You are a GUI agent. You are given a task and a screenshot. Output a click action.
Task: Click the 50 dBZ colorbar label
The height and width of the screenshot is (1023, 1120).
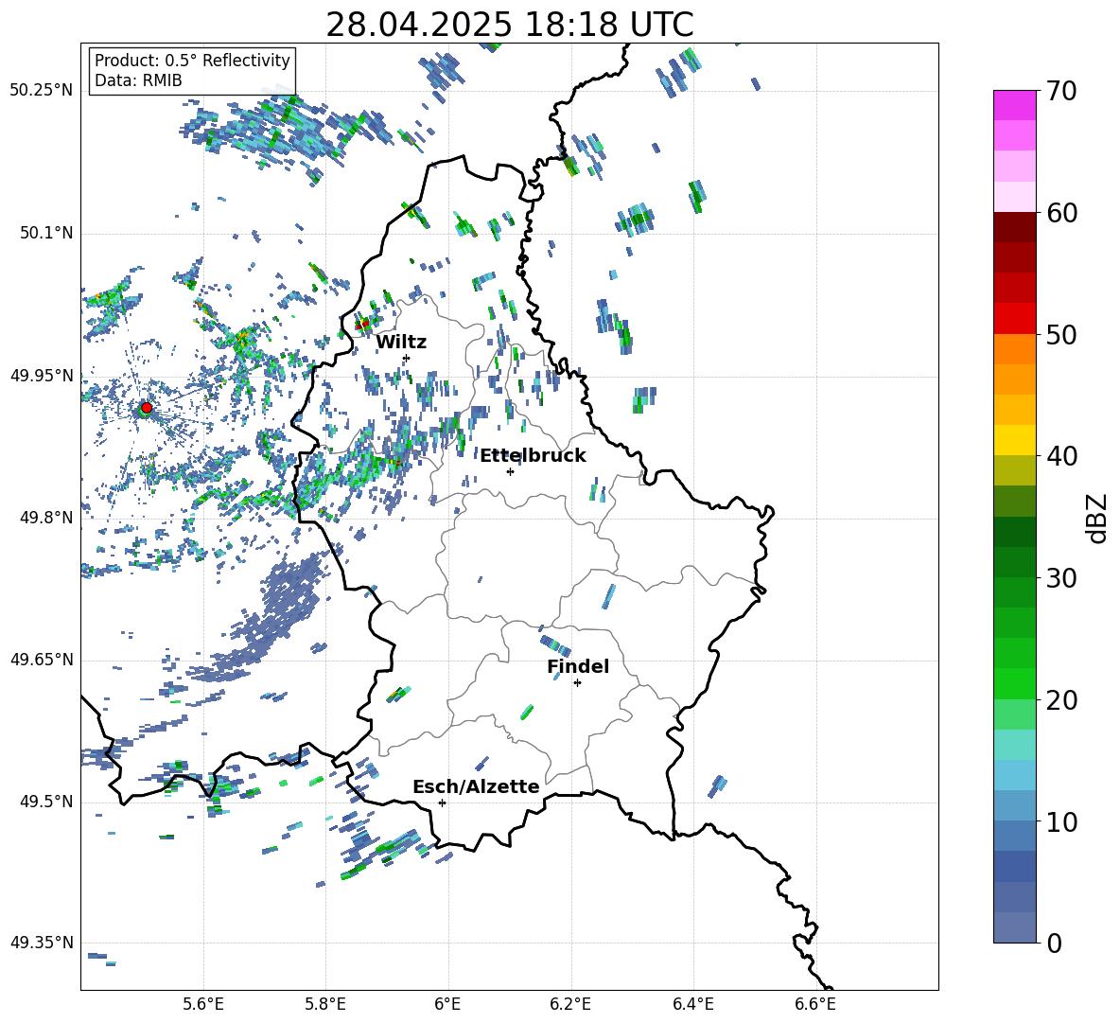click(1061, 334)
